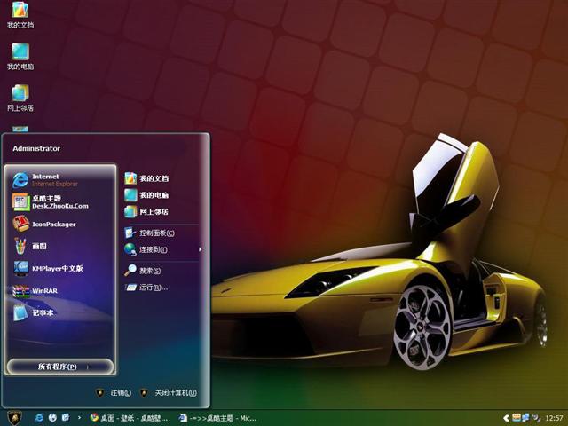Click the 注销 log off button
568x426 pixels.
pyautogui.click(x=115, y=392)
